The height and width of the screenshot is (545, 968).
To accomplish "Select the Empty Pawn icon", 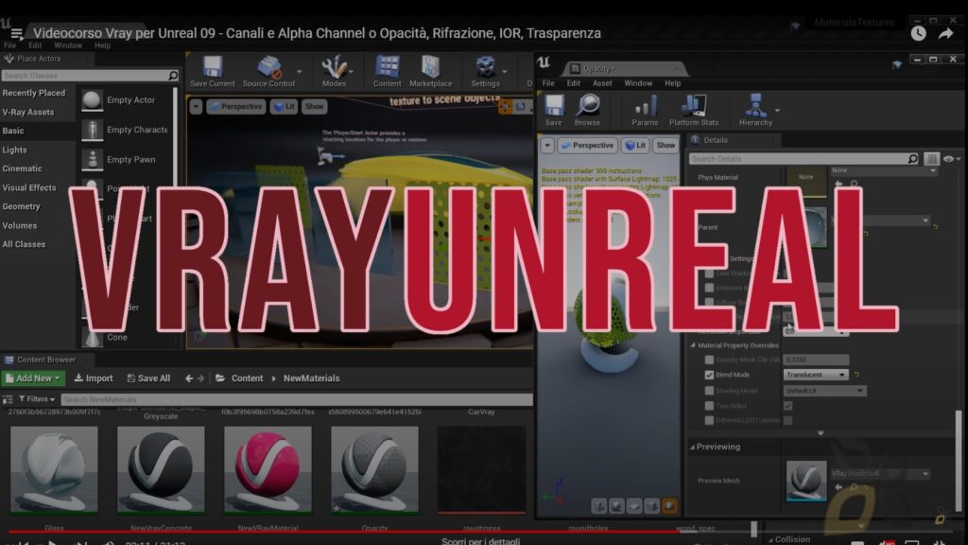I will click(x=92, y=159).
